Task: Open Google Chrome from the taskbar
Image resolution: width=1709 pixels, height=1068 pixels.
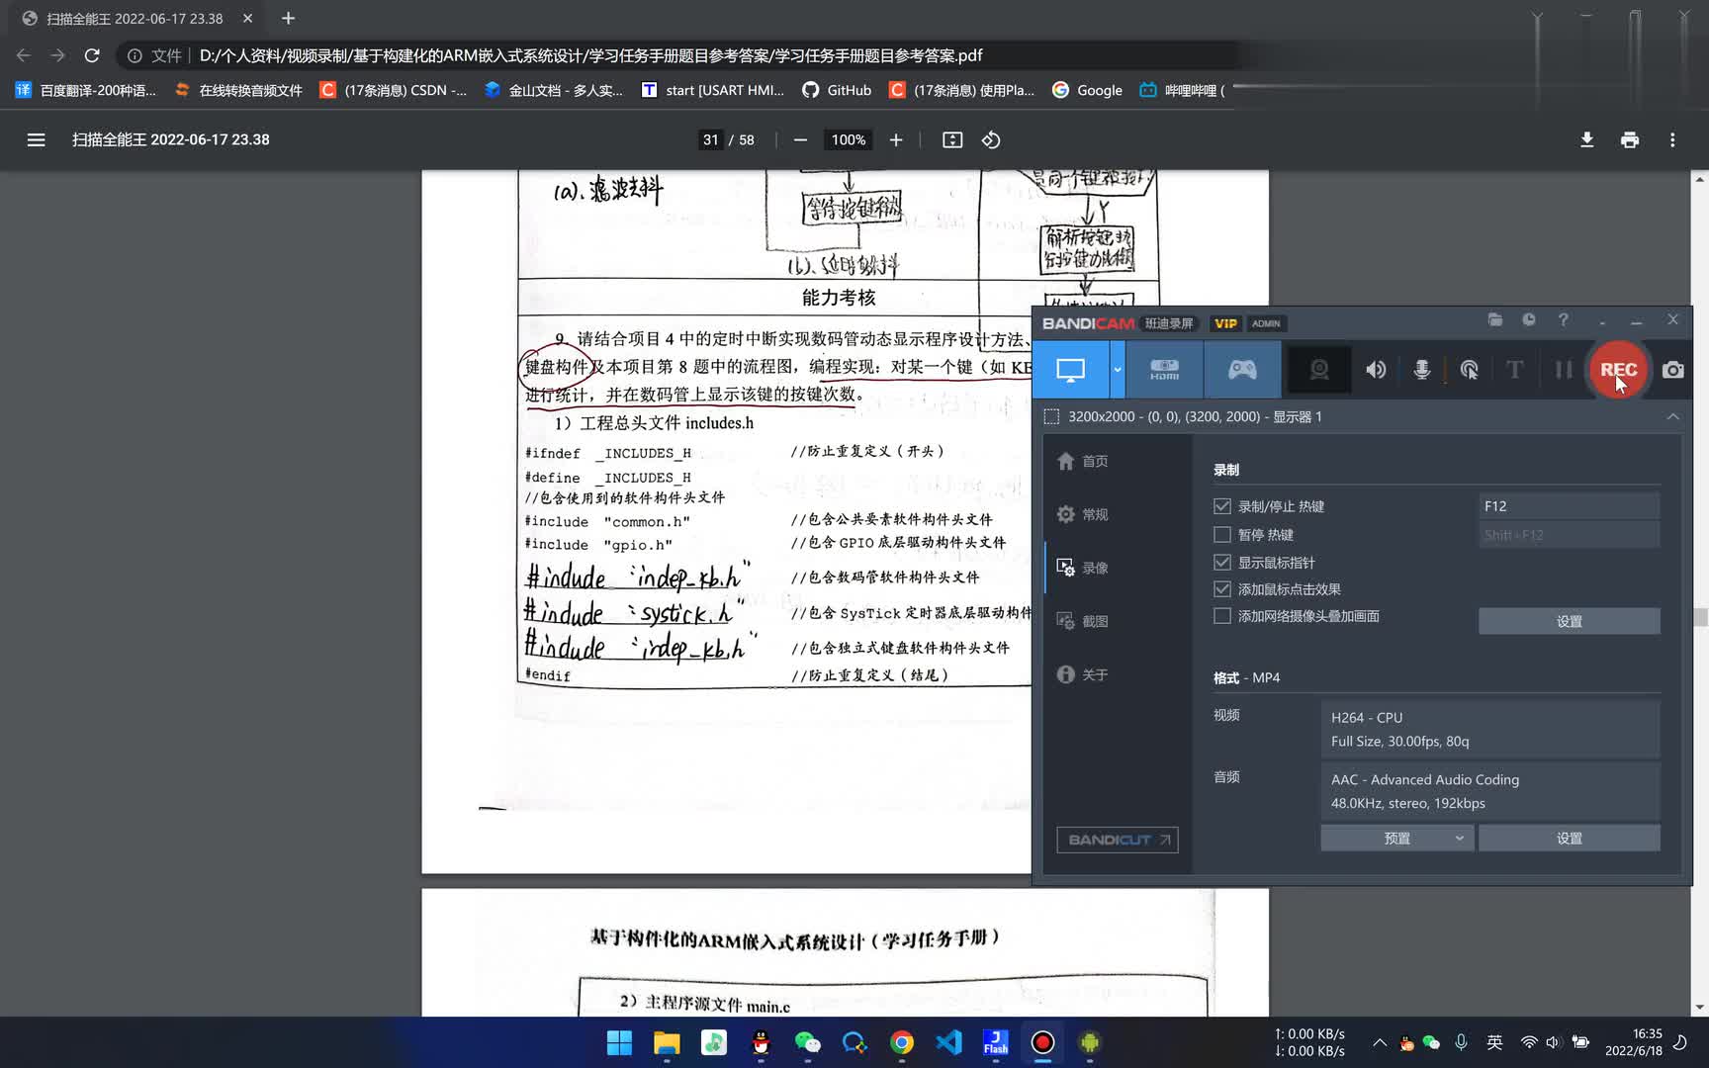Action: tap(901, 1042)
